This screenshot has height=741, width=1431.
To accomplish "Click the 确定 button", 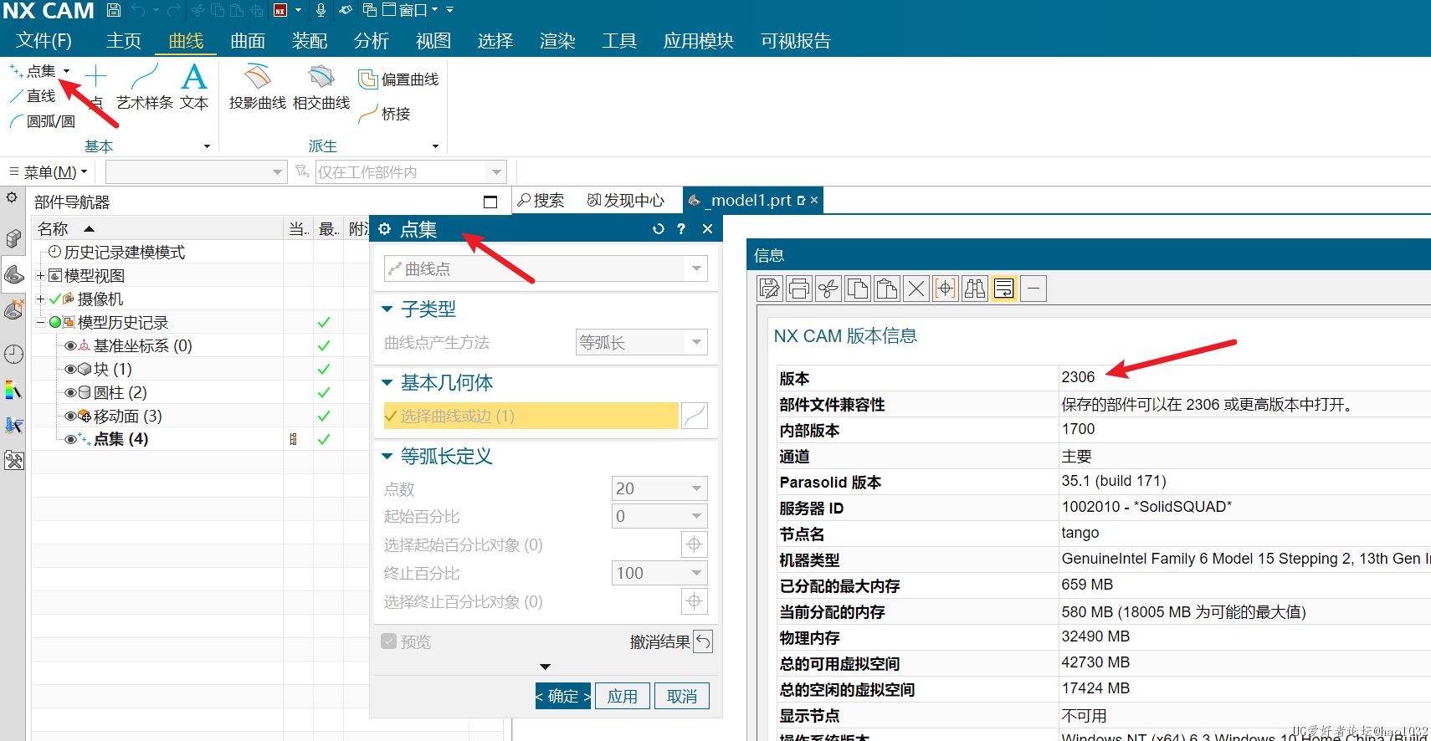I will [x=563, y=696].
